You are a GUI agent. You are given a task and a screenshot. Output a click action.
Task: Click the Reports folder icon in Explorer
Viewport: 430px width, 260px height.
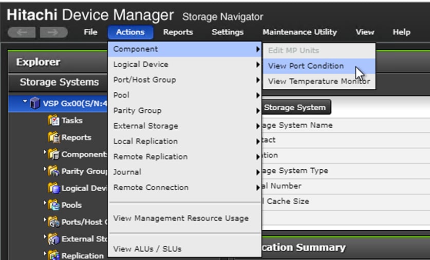tap(53, 137)
